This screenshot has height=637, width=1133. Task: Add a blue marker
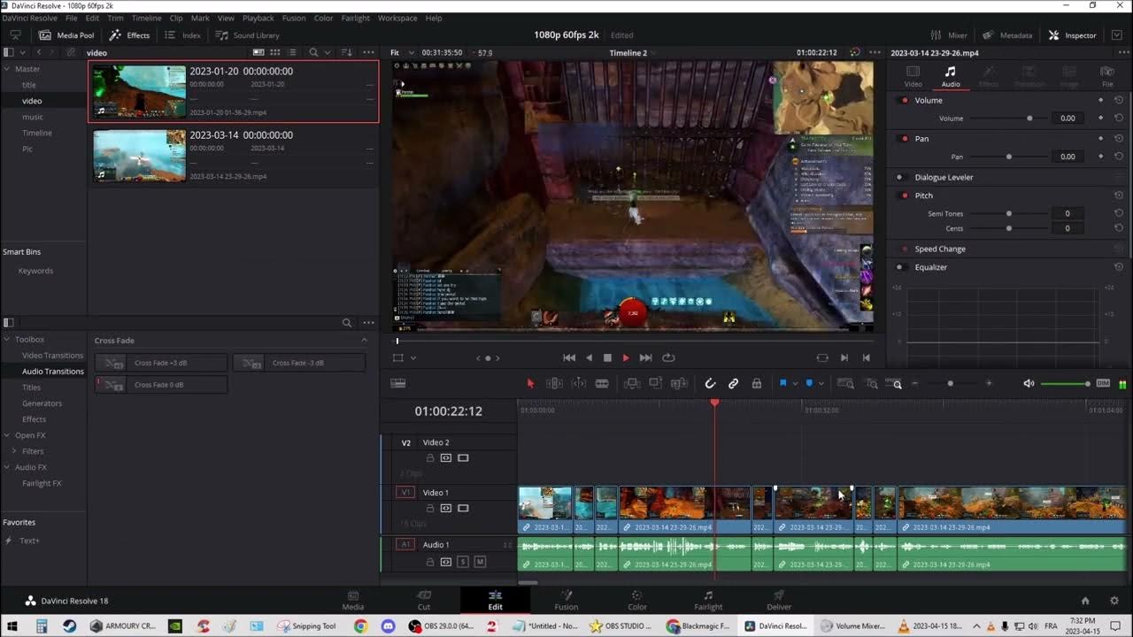click(x=809, y=383)
